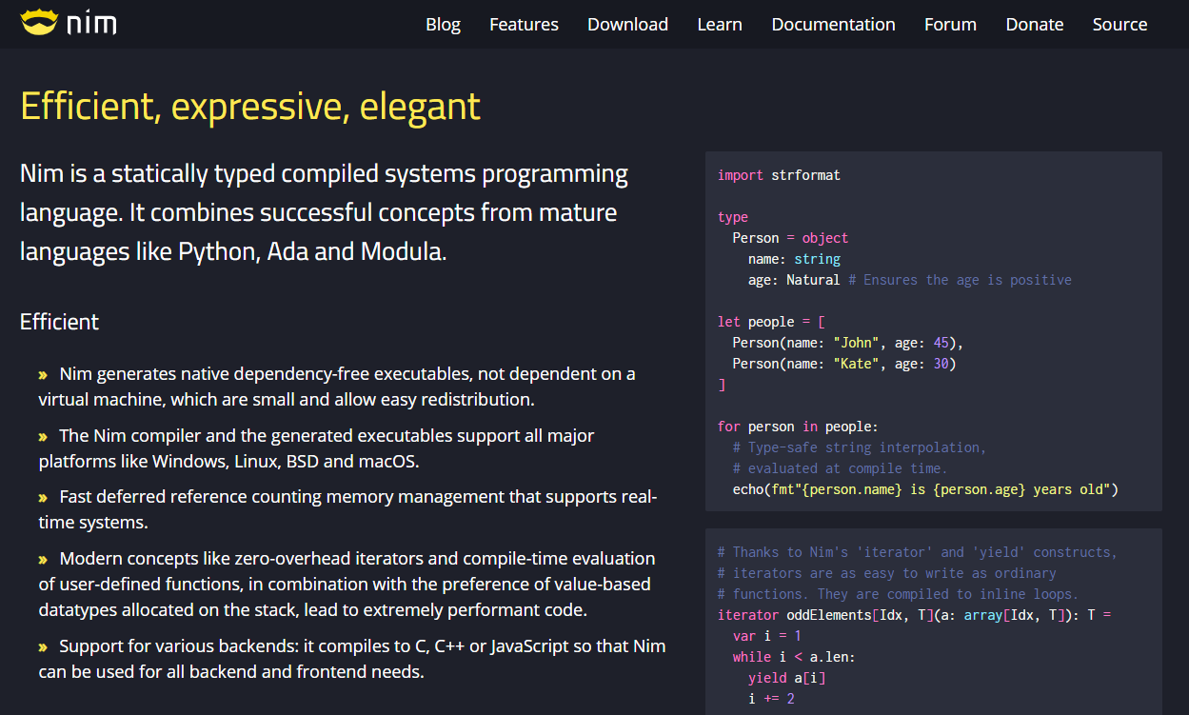Image resolution: width=1189 pixels, height=715 pixels.
Task: Open the Blog page
Action: coord(443,25)
